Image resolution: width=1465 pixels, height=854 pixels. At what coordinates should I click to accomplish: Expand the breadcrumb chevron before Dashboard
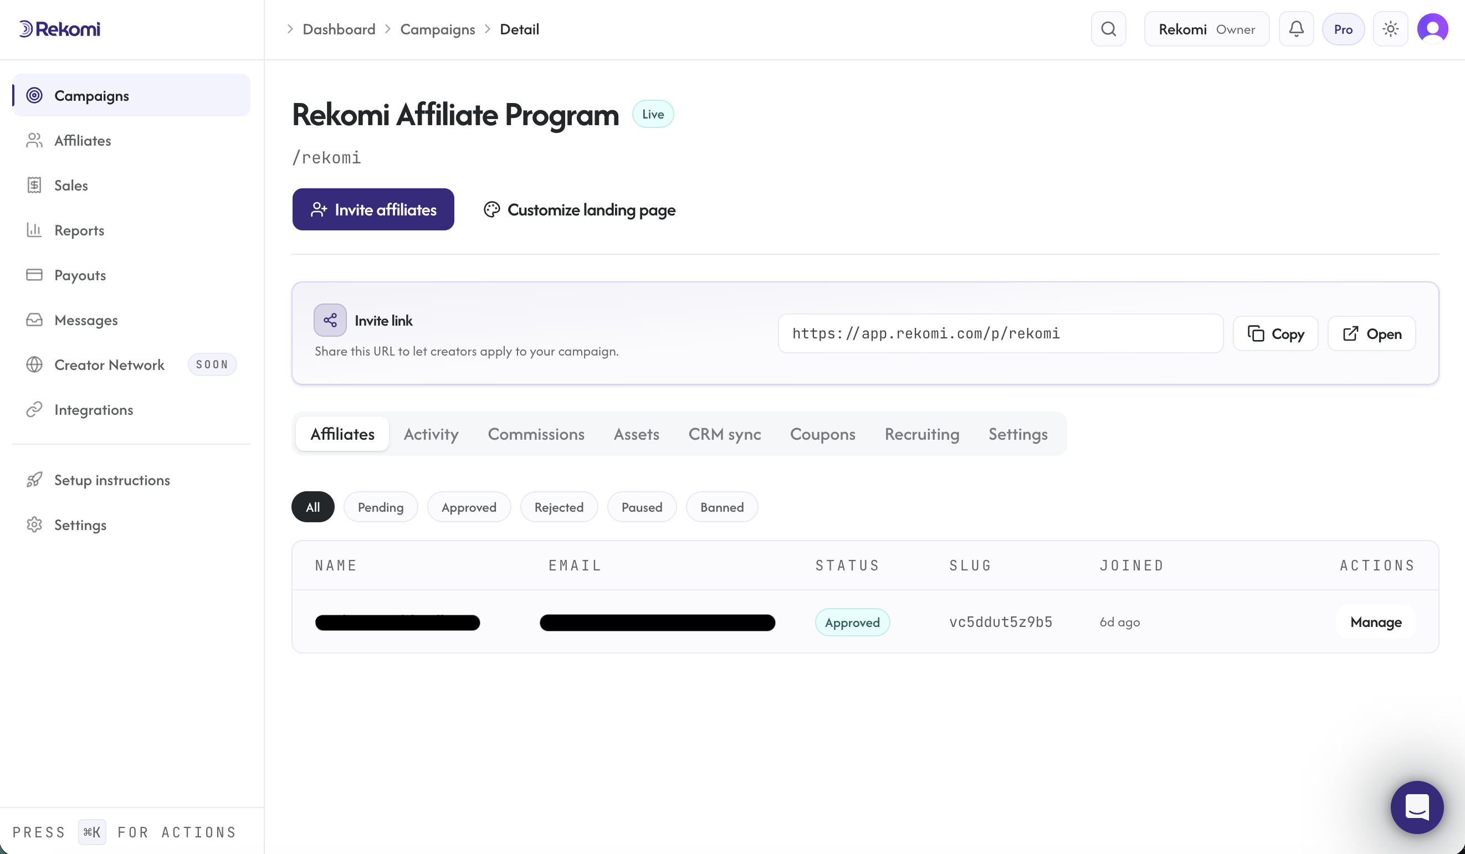click(x=290, y=29)
